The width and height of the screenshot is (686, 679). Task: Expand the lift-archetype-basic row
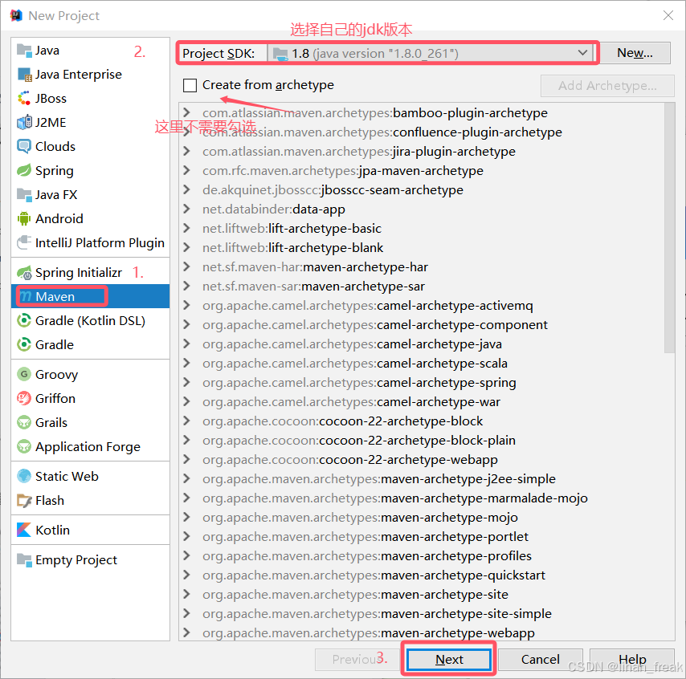[187, 228]
